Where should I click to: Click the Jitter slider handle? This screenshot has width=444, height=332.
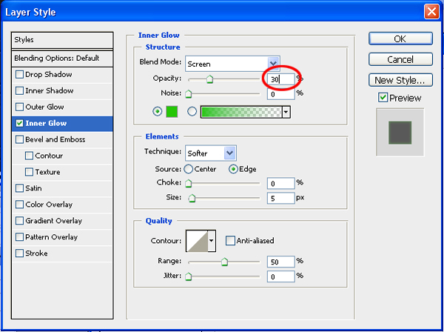point(188,276)
